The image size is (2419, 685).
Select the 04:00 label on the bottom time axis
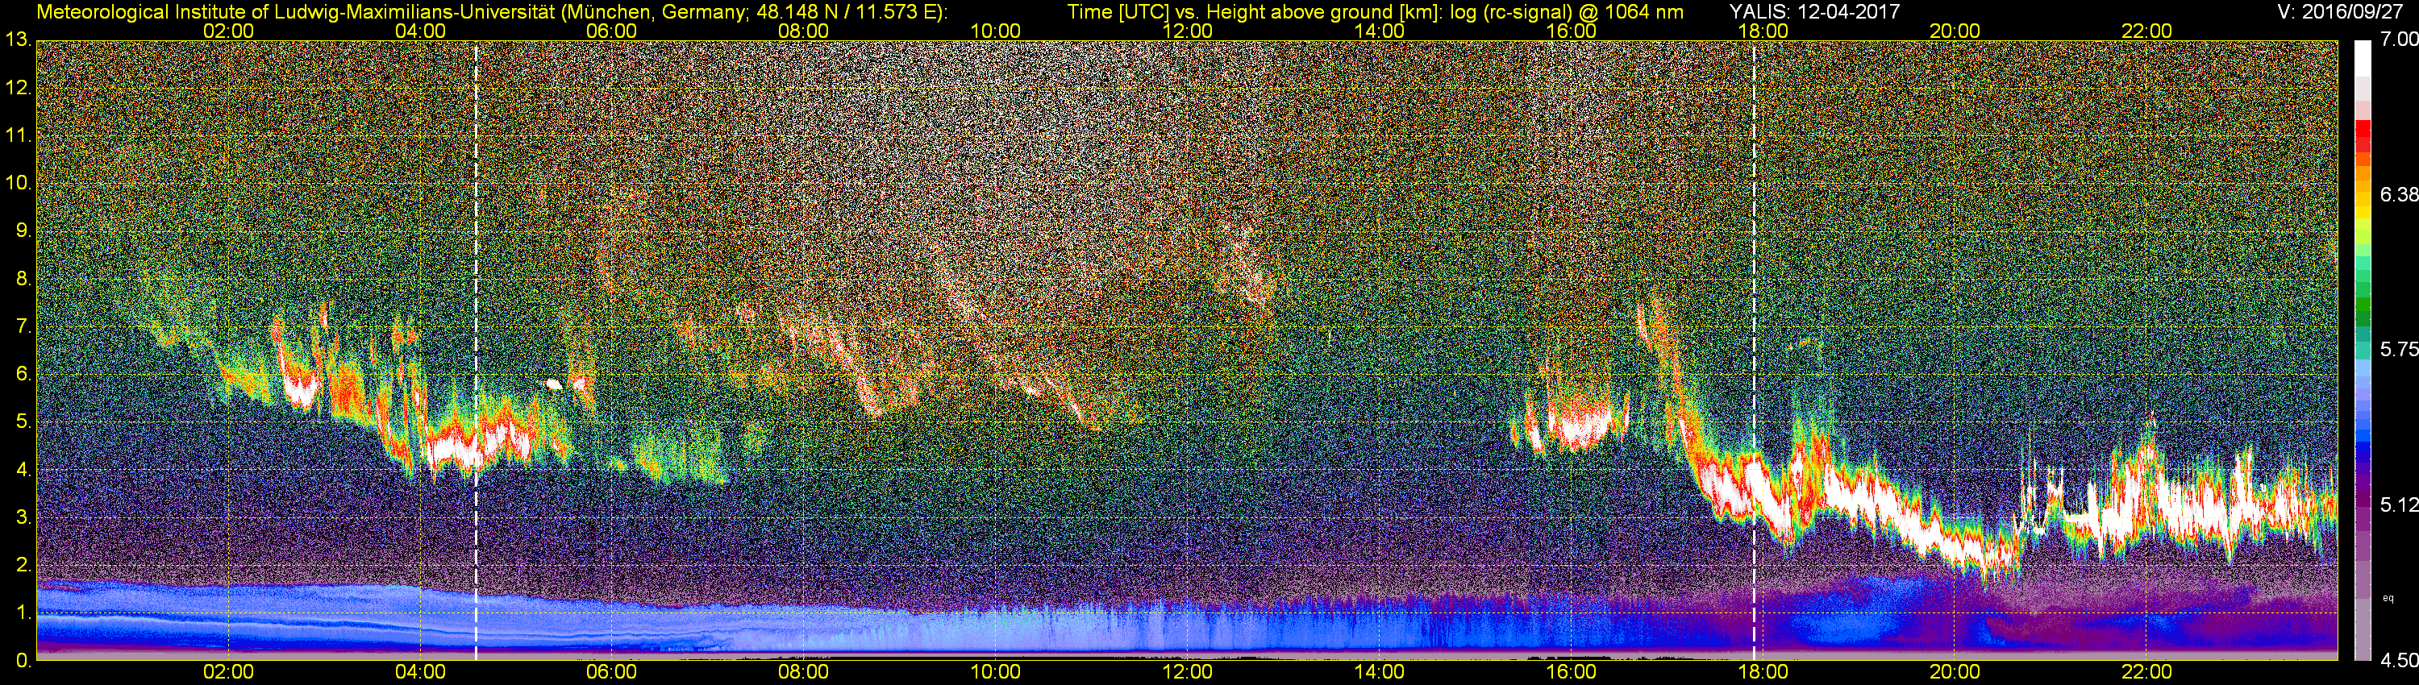420,673
